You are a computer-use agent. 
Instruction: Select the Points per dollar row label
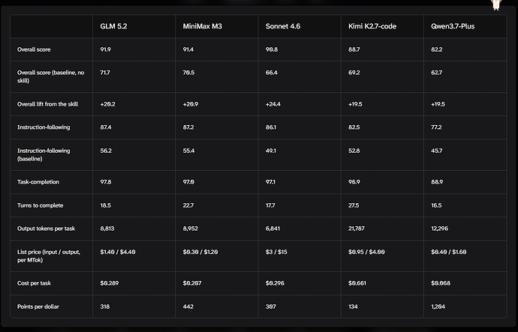tap(38, 307)
